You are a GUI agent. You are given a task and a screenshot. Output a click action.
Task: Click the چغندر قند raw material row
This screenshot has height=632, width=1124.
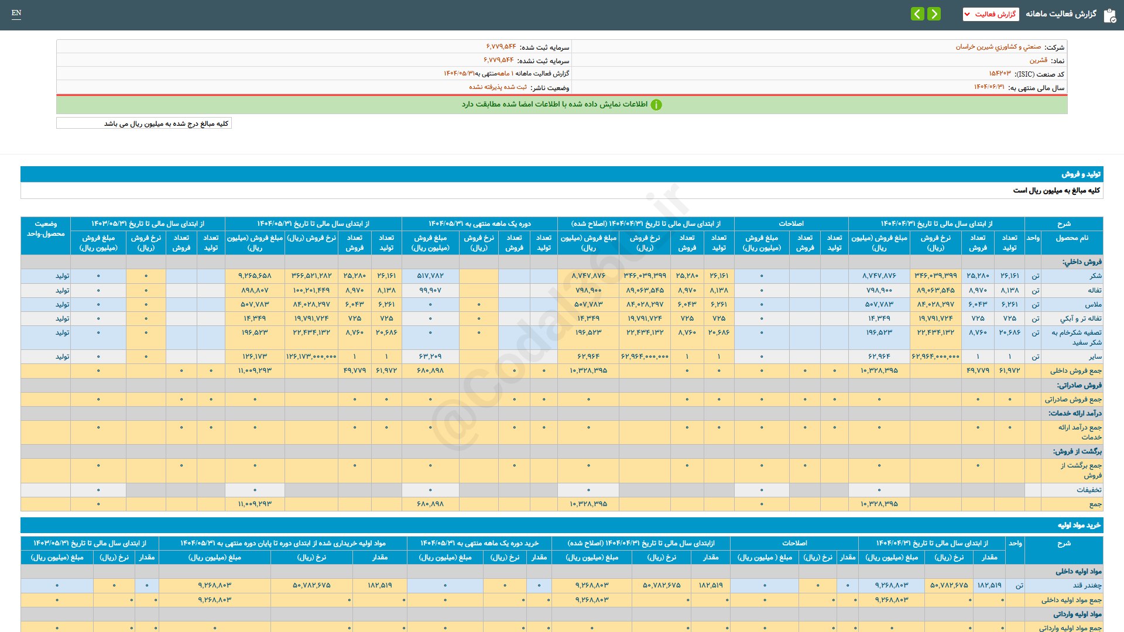click(x=1087, y=585)
